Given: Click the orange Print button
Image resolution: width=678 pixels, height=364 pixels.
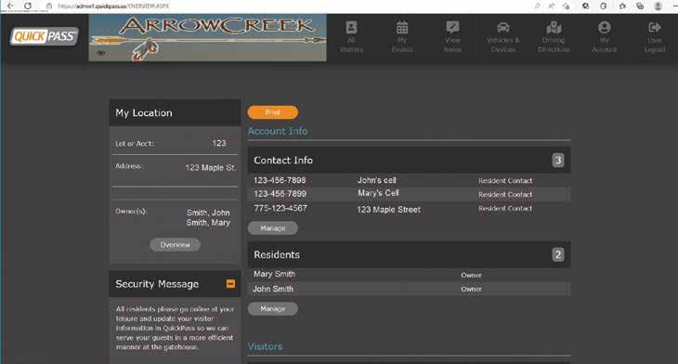Looking at the screenshot, I should (x=273, y=112).
